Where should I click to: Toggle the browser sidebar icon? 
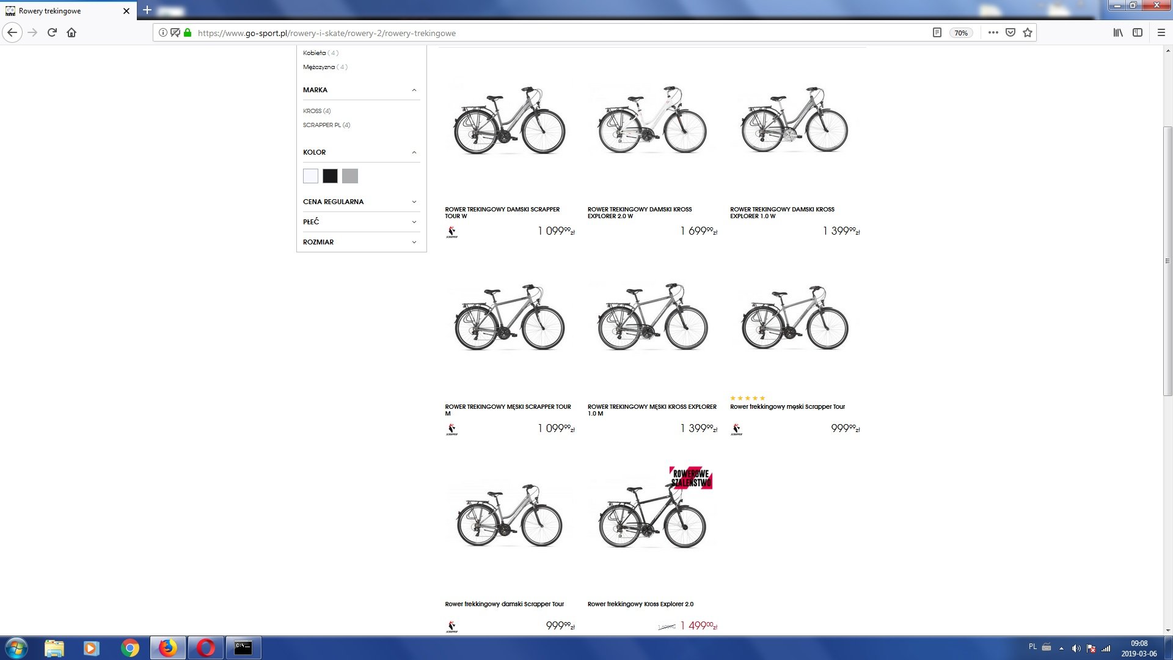(x=1137, y=32)
